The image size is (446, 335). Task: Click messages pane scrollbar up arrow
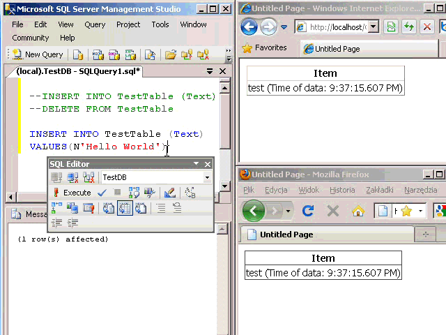pyautogui.click(x=222, y=229)
